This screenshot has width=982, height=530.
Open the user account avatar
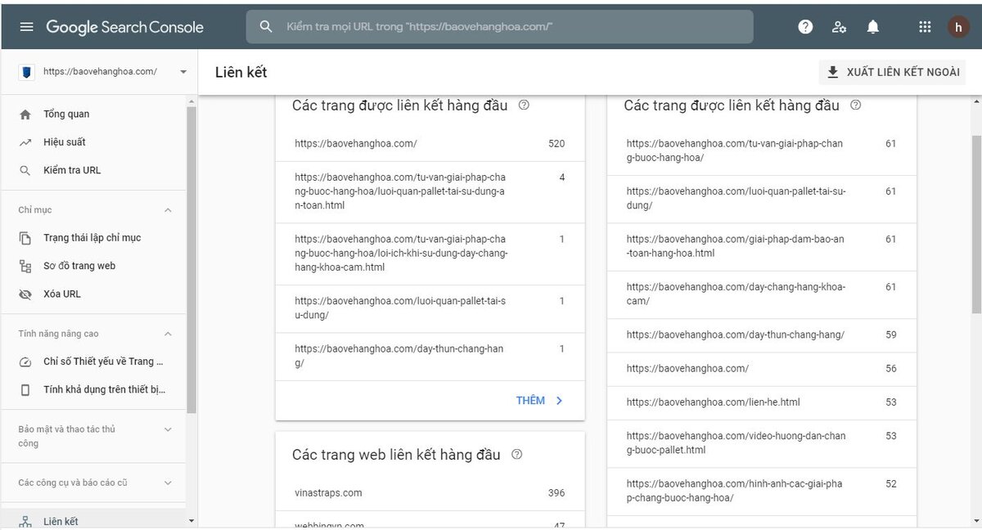point(958,27)
